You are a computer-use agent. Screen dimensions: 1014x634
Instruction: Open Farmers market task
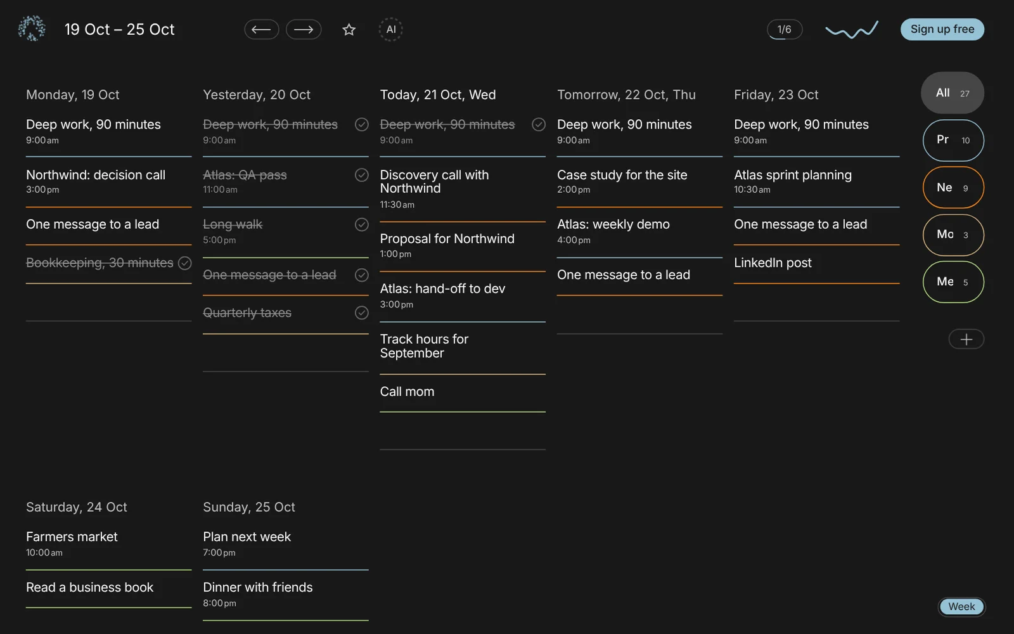108,544
